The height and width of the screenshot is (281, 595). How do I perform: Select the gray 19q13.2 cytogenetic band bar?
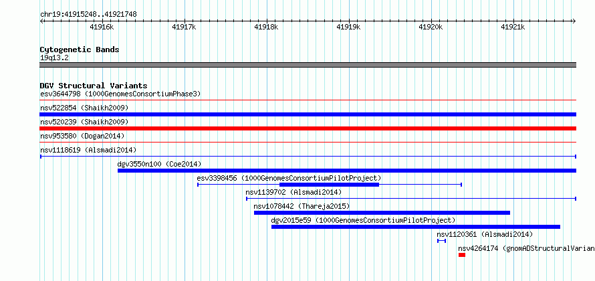[x=308, y=65]
